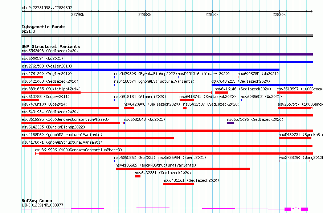Select nsv6420906 (Sedlazeck2020) label

pos(152,104)
